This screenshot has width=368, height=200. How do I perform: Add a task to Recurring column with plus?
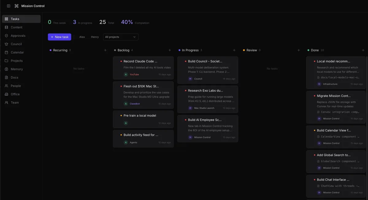coord(105,50)
